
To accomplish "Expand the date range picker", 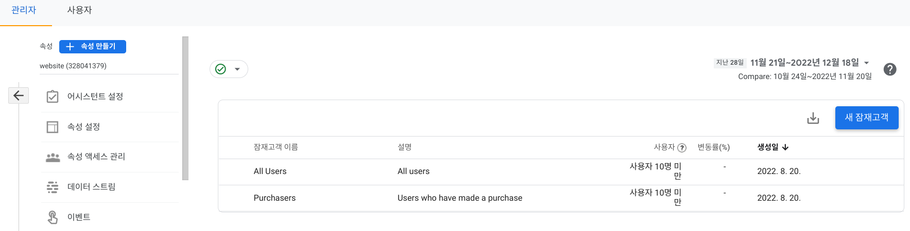I will (866, 63).
